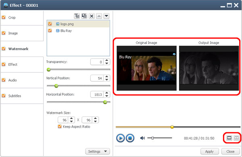Click the watermark width field

[63, 120]
